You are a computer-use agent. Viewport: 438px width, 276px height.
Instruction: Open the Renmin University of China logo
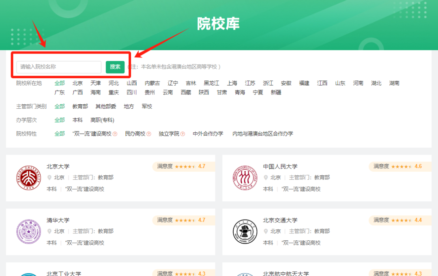pos(245,178)
